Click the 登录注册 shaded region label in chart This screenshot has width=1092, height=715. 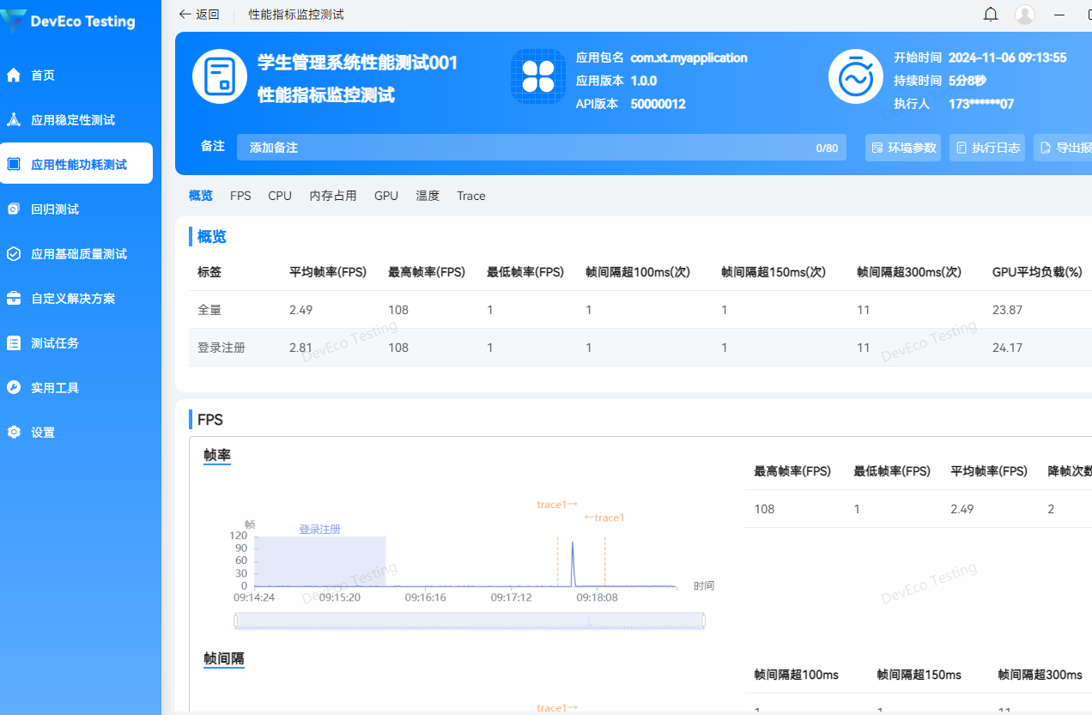319,530
